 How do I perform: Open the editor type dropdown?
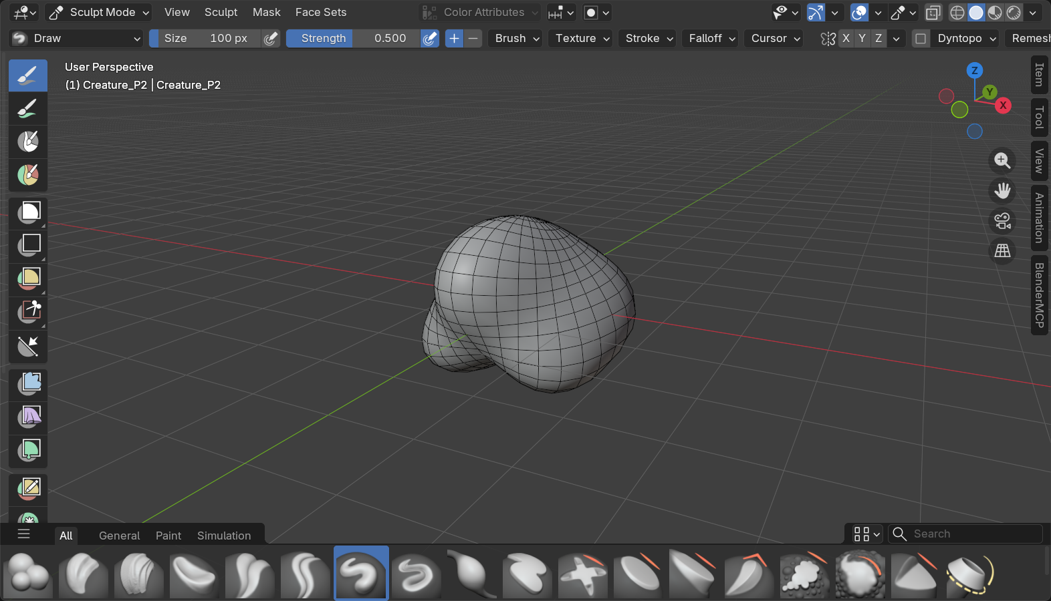25,13
